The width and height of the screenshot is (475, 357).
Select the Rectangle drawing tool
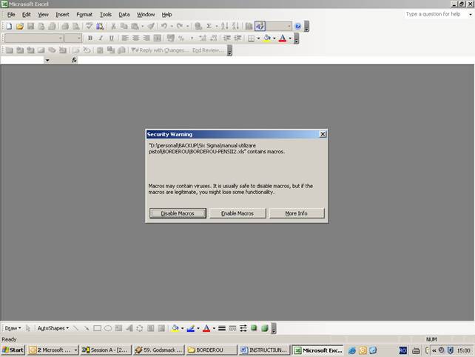97,328
